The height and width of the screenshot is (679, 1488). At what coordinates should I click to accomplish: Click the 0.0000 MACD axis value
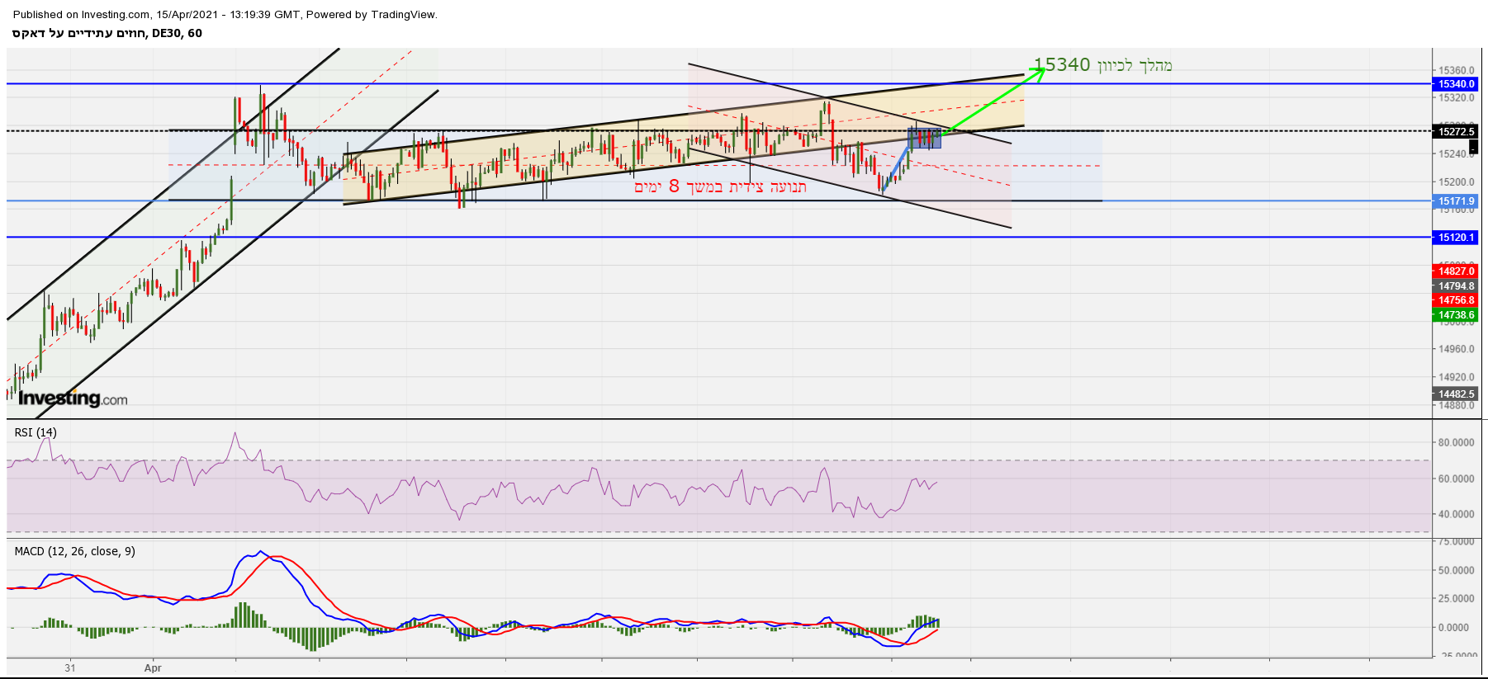pos(1453,628)
